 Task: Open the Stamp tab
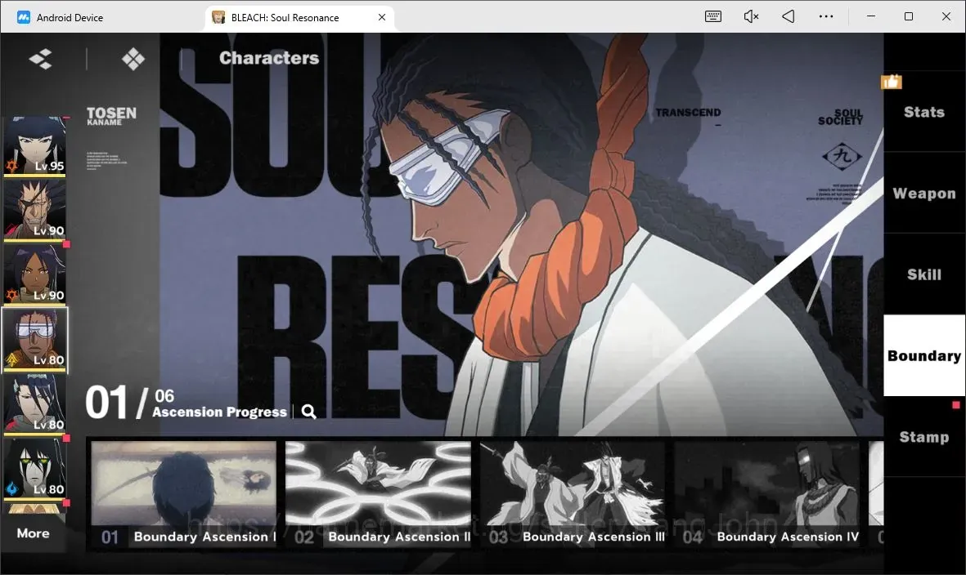tap(924, 437)
